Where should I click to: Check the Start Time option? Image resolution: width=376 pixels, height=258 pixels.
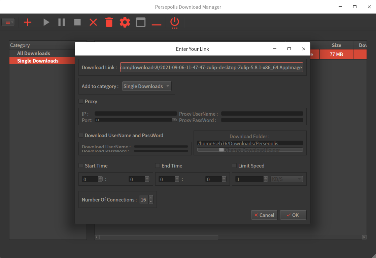point(81,165)
